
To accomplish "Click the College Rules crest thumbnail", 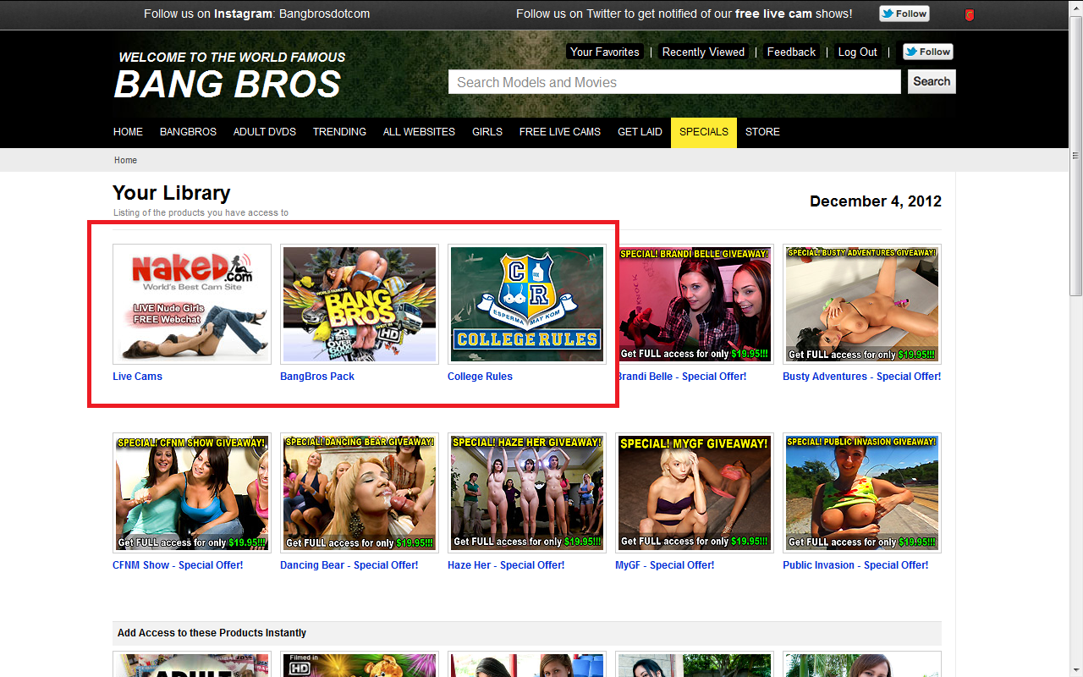I will (527, 305).
